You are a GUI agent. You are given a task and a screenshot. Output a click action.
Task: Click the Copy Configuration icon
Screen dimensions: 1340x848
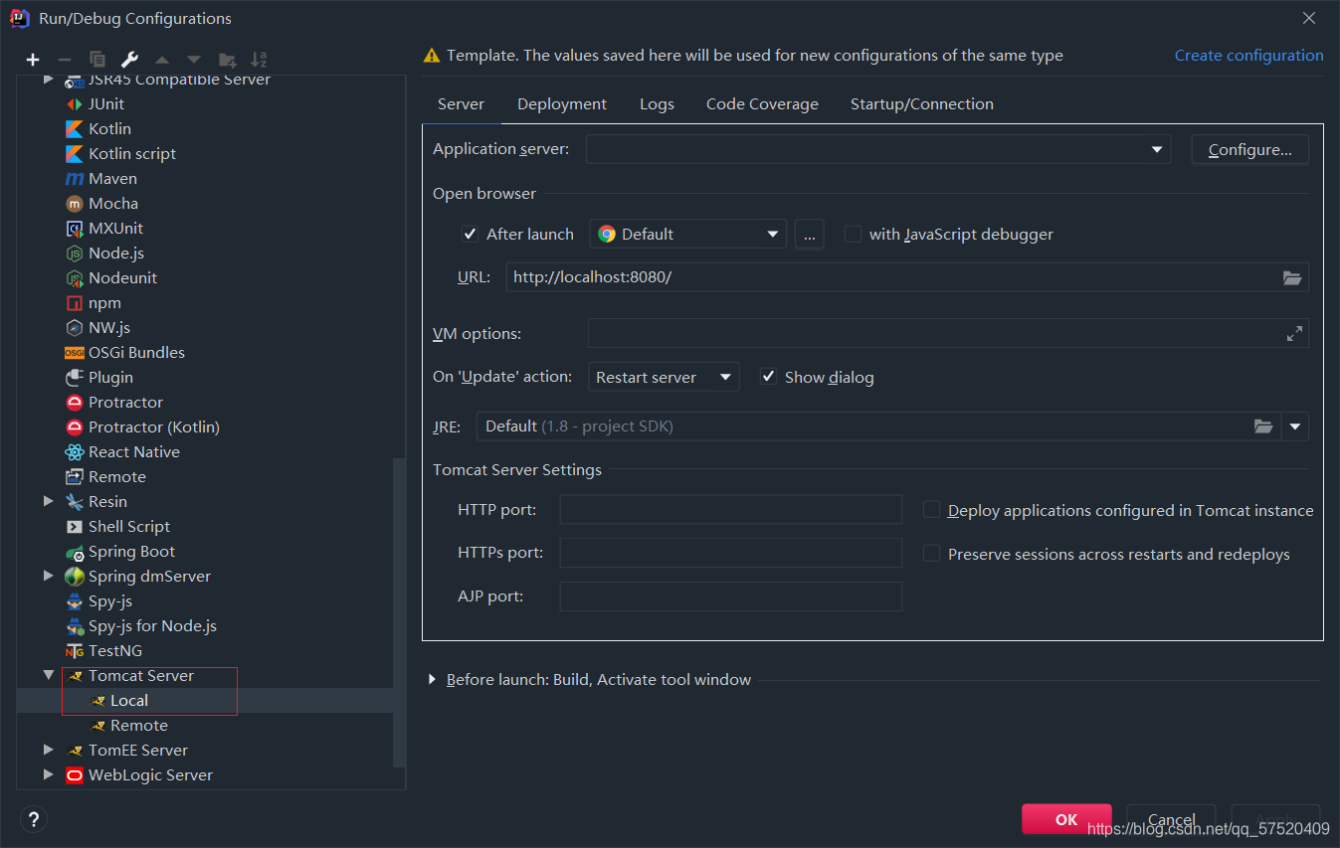tap(96, 60)
